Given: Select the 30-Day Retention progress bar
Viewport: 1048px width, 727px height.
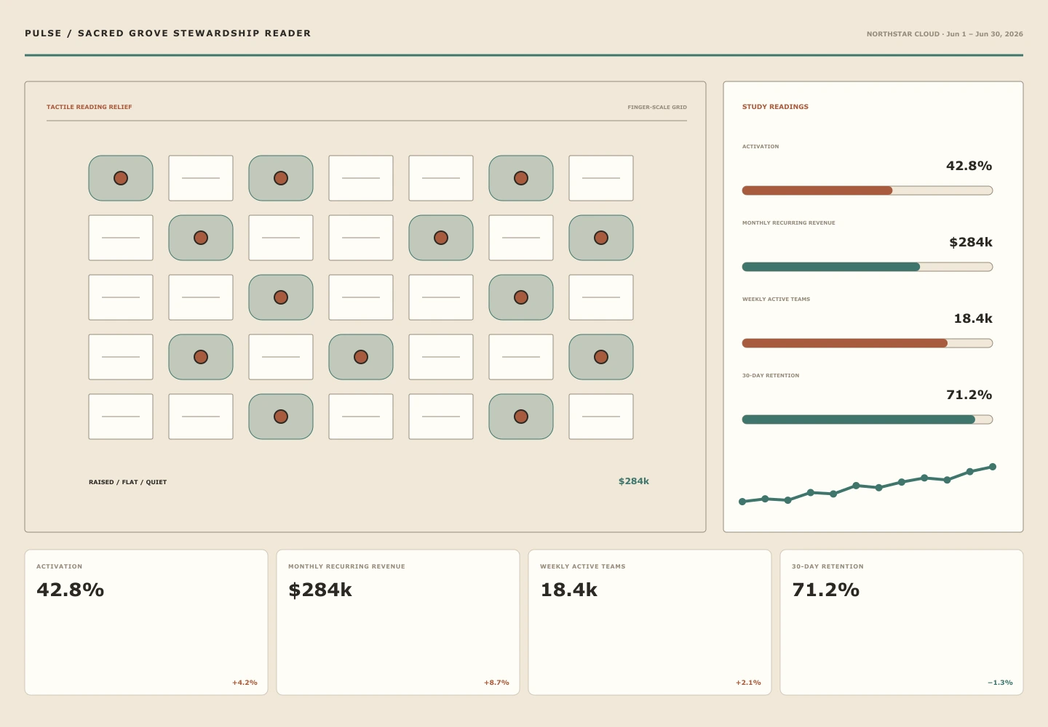Looking at the screenshot, I should click(x=868, y=419).
